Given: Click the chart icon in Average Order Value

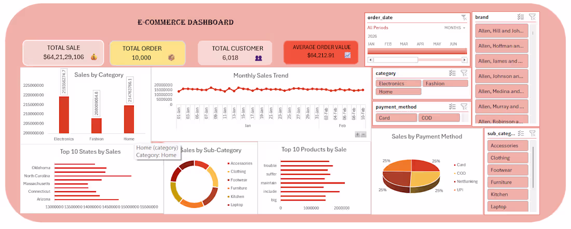Looking at the screenshot, I should tap(347, 55).
